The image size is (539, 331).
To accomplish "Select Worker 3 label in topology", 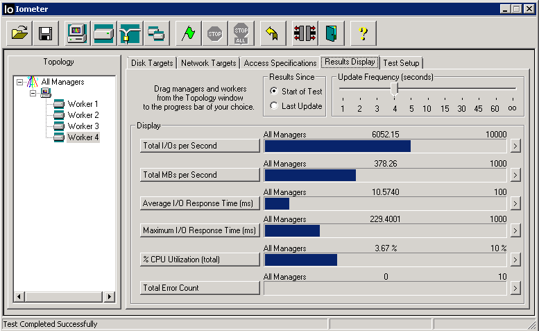I will [x=83, y=126].
